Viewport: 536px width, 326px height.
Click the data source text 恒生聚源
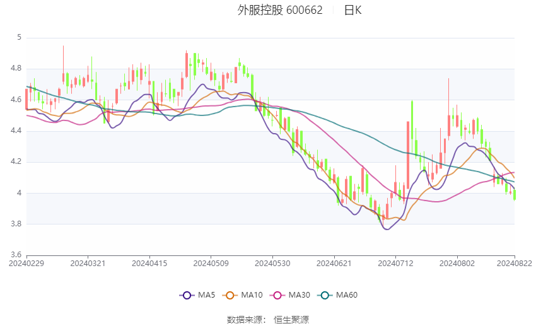pyautogui.click(x=291, y=320)
